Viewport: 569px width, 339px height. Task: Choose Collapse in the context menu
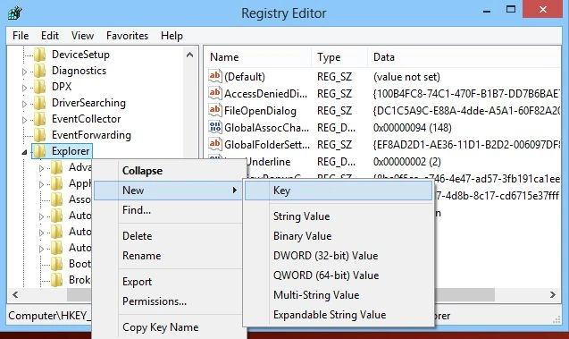click(168, 171)
